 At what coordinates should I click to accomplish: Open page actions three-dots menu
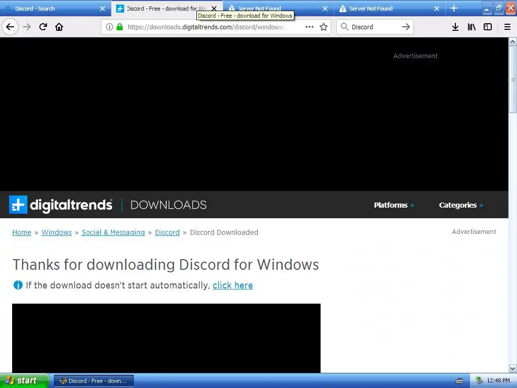tap(309, 27)
